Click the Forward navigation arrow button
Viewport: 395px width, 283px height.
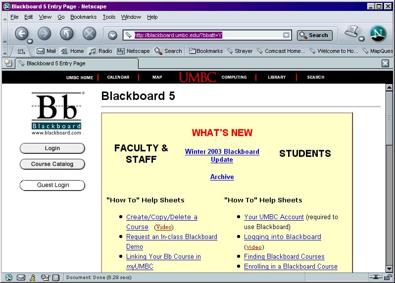45,34
